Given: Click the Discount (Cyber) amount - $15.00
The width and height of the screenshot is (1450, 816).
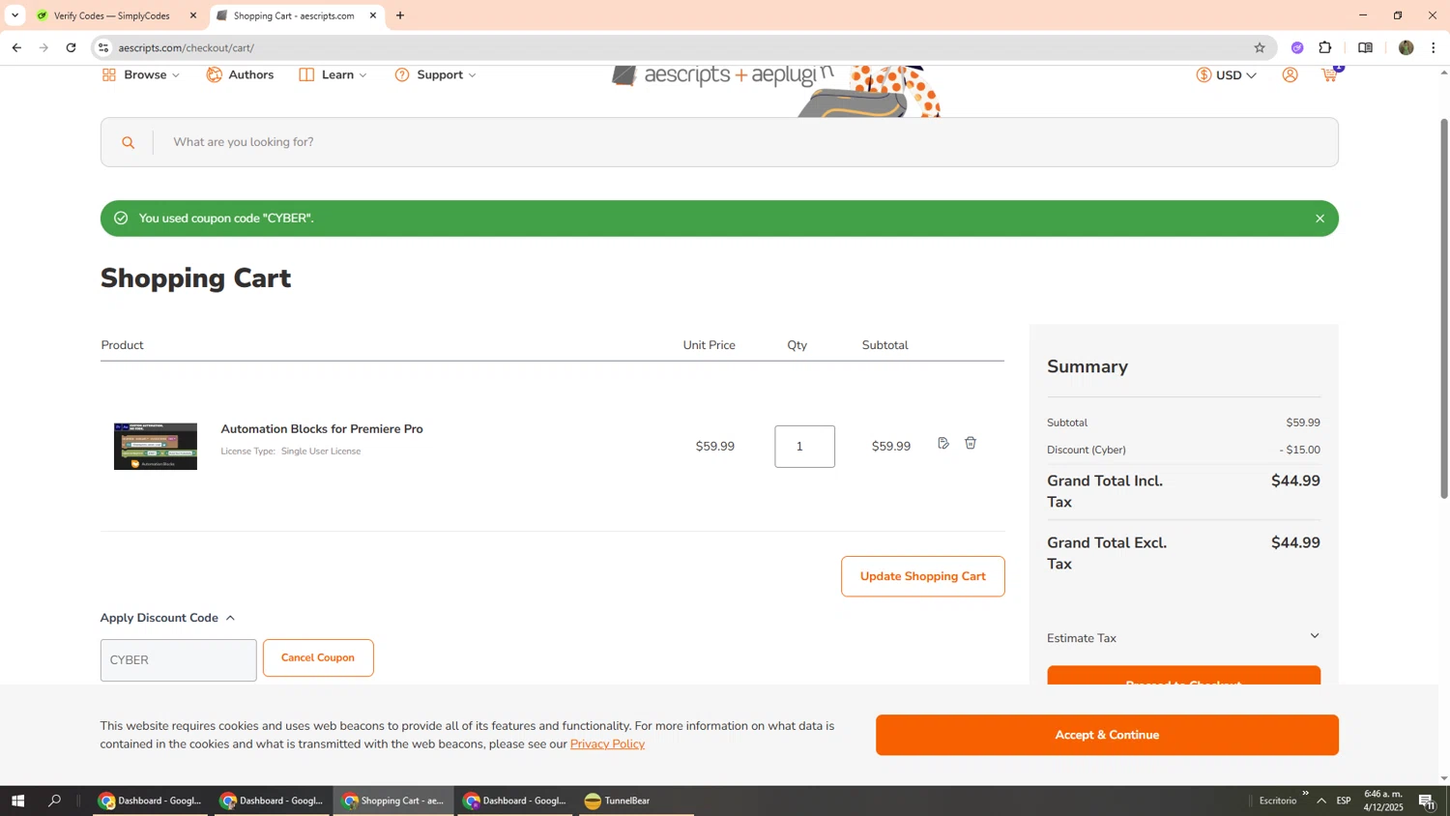Looking at the screenshot, I should [x=1300, y=450].
